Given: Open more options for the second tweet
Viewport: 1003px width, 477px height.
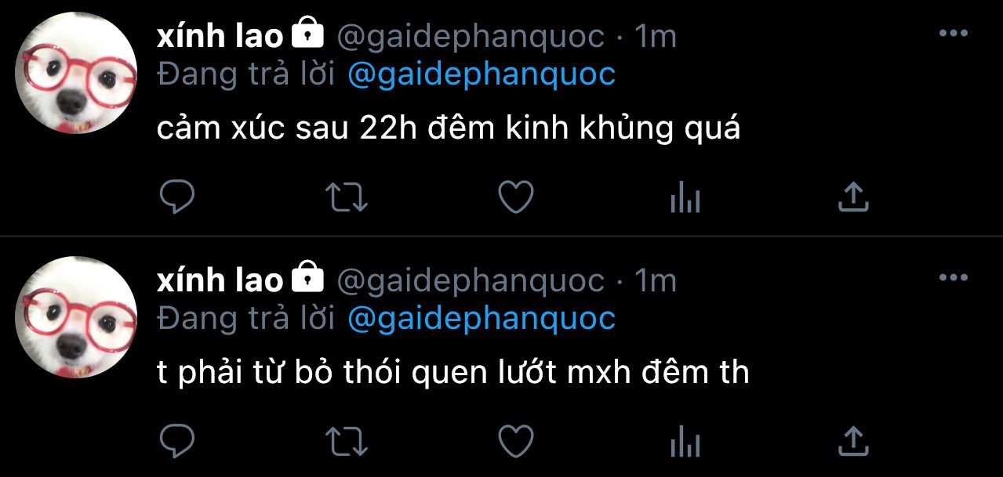Looking at the screenshot, I should coord(953,277).
